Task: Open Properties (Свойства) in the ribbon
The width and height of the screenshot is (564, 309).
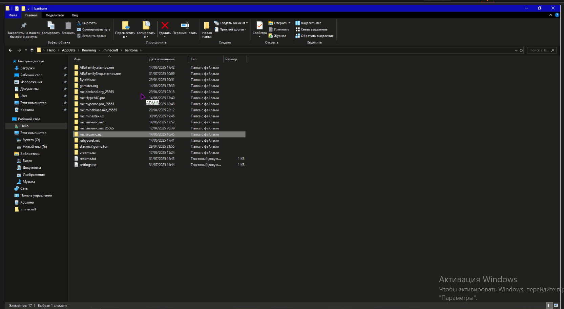Action: [x=259, y=26]
